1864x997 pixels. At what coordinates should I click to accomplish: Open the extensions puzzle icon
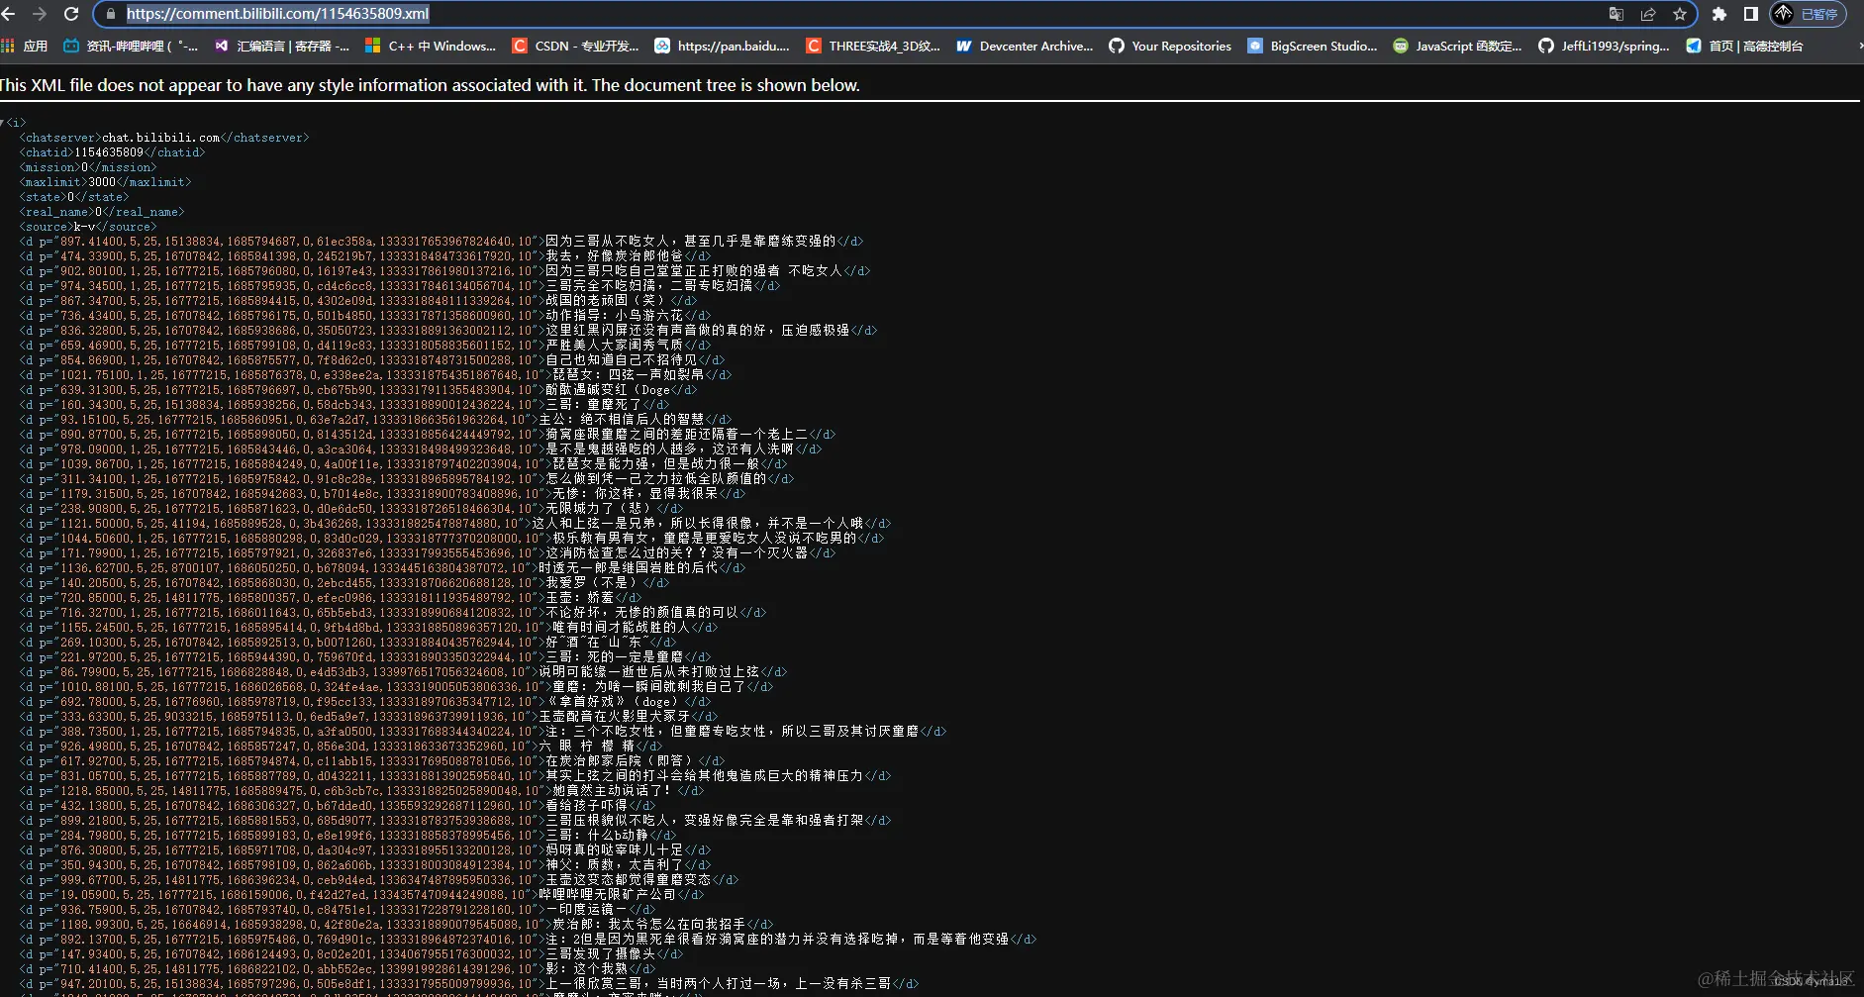pos(1719,14)
